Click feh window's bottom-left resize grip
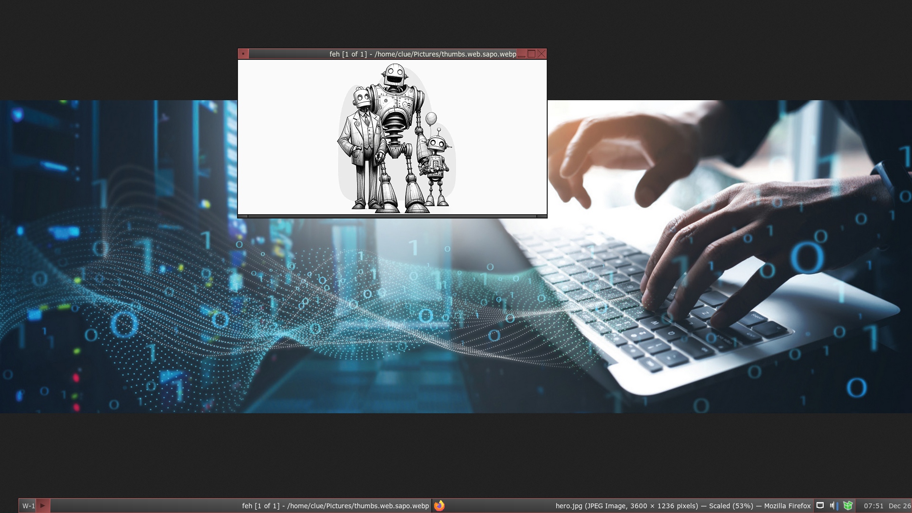 [x=243, y=217]
